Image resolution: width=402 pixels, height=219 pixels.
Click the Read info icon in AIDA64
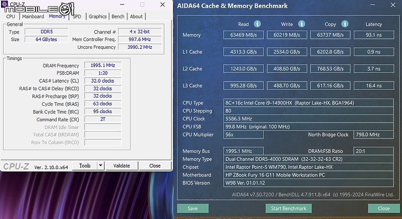pos(257,24)
